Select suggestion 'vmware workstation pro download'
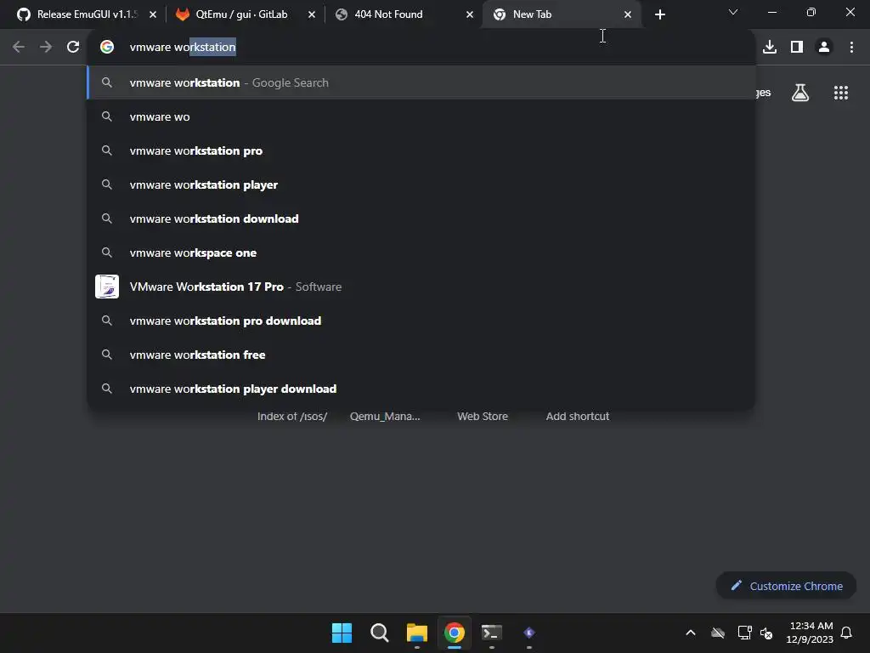 pos(421,321)
